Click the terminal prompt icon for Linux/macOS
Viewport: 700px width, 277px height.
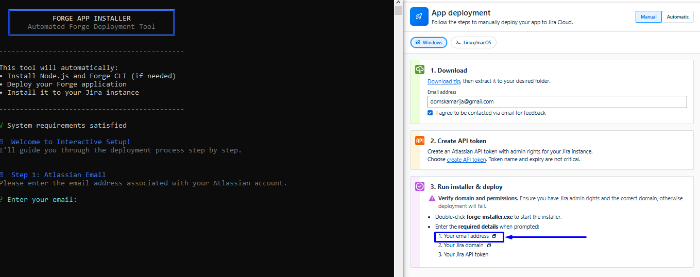point(457,43)
